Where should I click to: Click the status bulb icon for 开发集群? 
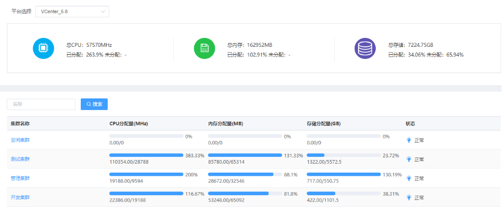409,197
